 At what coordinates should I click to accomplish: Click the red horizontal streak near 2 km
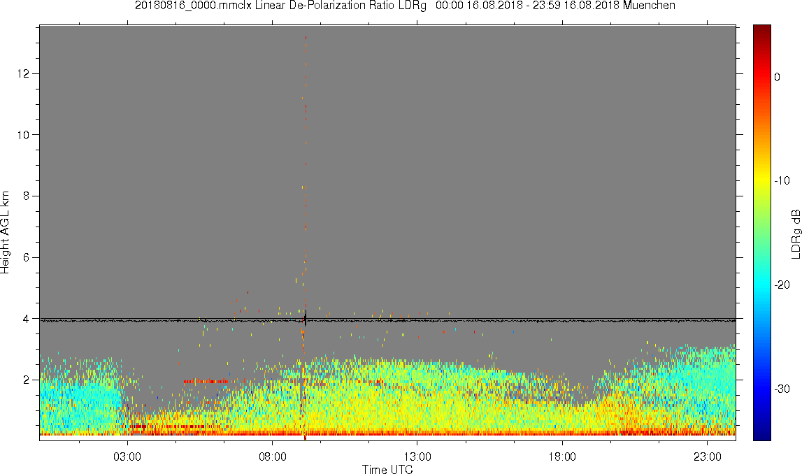tap(206, 382)
